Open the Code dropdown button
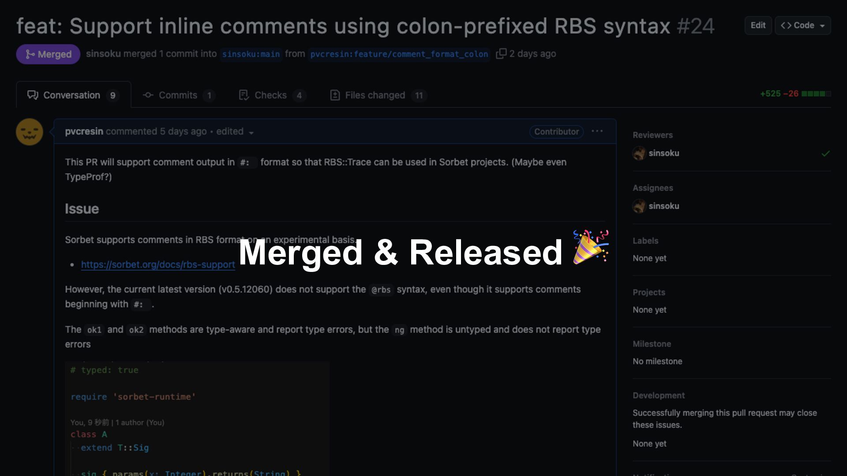Image resolution: width=847 pixels, height=476 pixels. point(802,26)
